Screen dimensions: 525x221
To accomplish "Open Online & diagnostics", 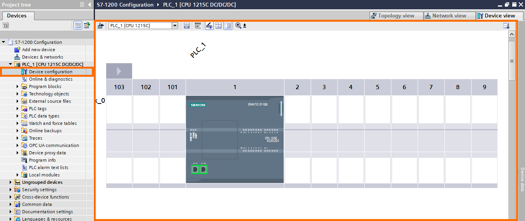I will (50, 79).
